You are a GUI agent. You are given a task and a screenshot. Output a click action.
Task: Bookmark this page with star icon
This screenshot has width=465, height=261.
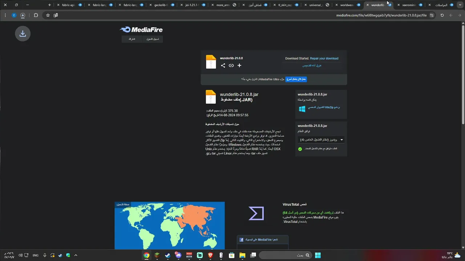(48, 15)
